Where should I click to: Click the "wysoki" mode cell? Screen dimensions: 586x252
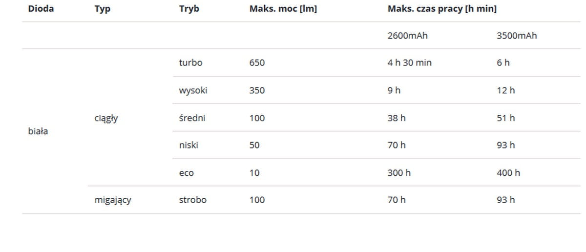[193, 90]
